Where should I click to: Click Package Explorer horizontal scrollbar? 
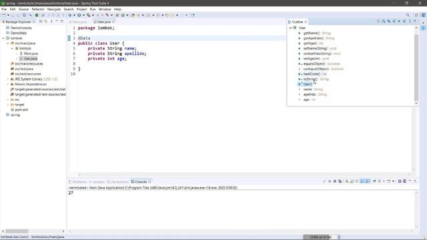(17, 231)
